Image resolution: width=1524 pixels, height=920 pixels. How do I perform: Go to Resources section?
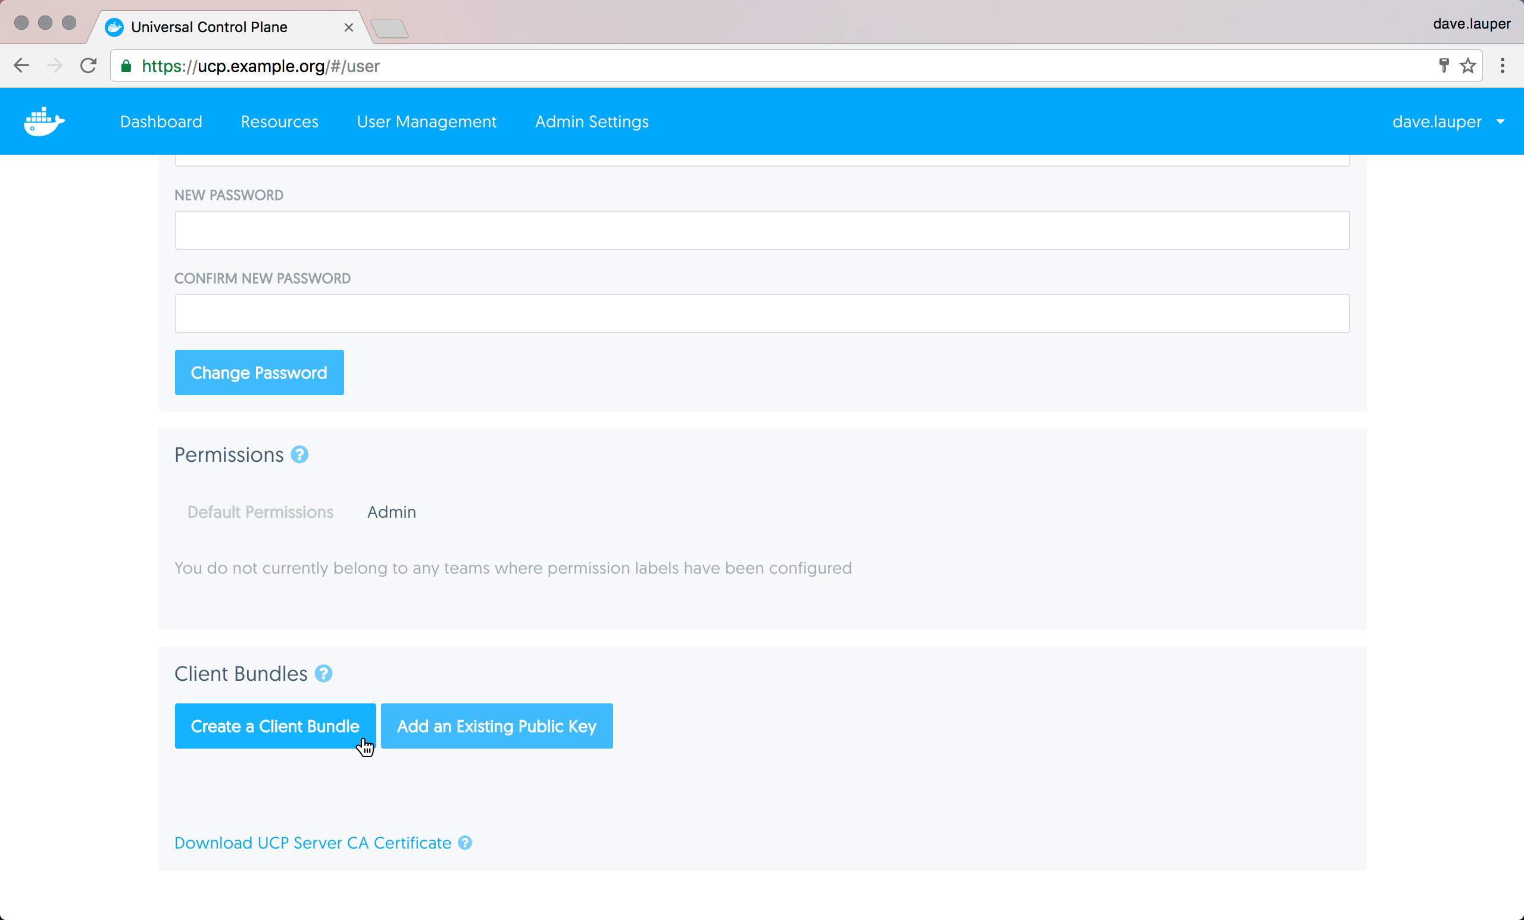[x=280, y=122]
